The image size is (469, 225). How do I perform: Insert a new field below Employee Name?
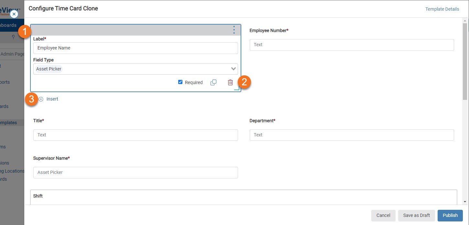coord(49,99)
